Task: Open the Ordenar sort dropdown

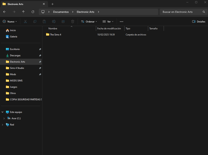Action: 89,21
